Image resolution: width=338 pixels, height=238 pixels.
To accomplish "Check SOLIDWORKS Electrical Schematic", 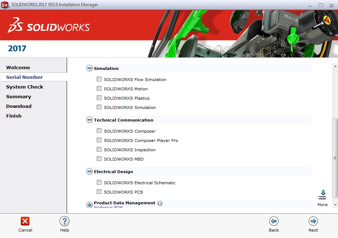I will 99,182.
